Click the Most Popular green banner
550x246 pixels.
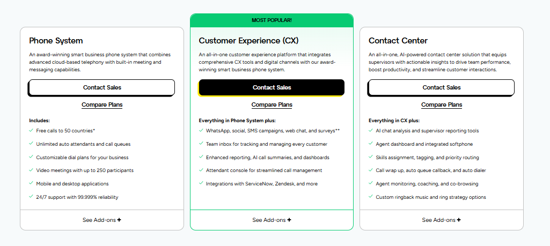272,20
